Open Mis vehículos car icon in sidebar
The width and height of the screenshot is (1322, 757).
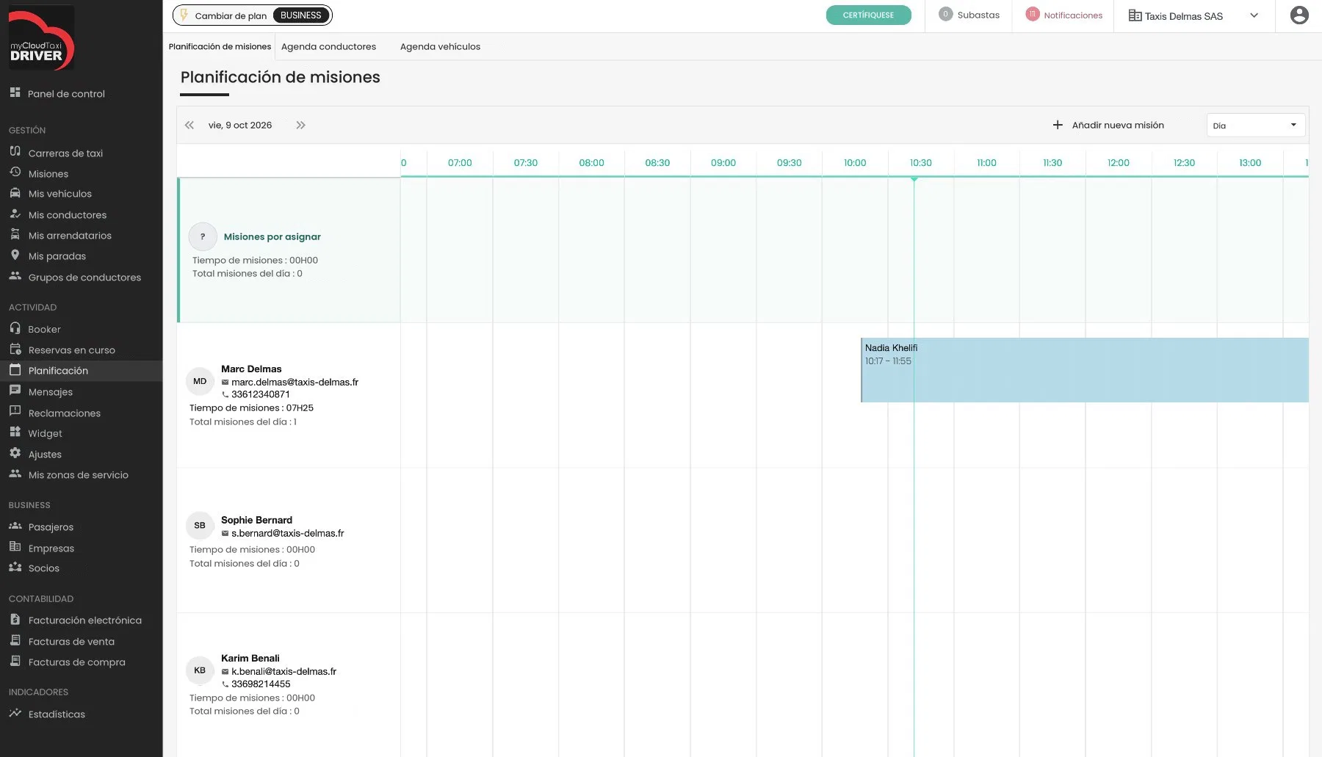(15, 193)
